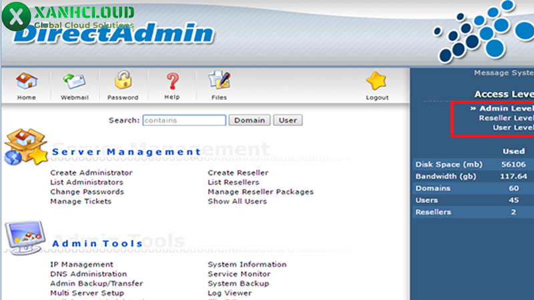This screenshot has height=300, width=534.
Task: Open DNS Administration link
Action: (88, 274)
